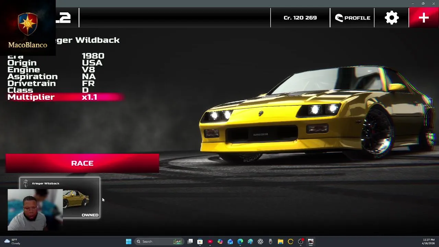Viewport: 439px width, 247px height.
Task: Click the Engine V8 value
Action: click(x=88, y=70)
